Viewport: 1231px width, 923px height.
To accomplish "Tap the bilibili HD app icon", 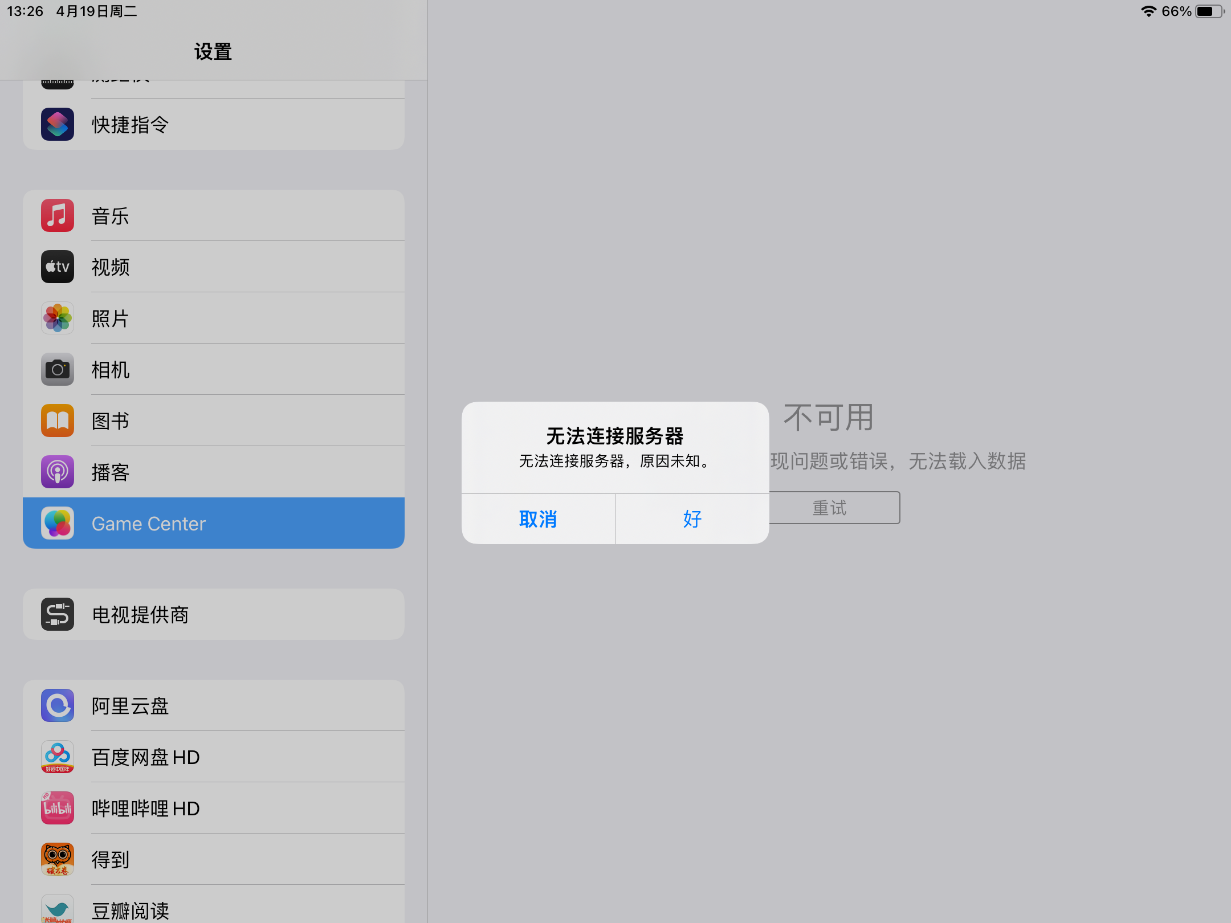I will coord(58,808).
